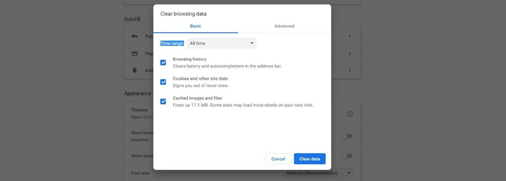Click the 'Frees up 17.1 MB' description
Viewport: 506px width, 181px height.
[x=243, y=105]
